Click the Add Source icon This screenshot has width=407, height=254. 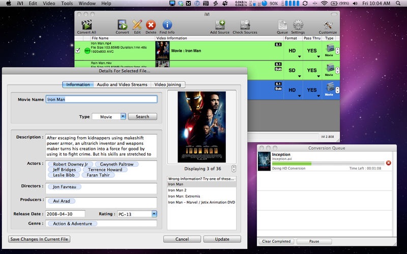[220, 25]
